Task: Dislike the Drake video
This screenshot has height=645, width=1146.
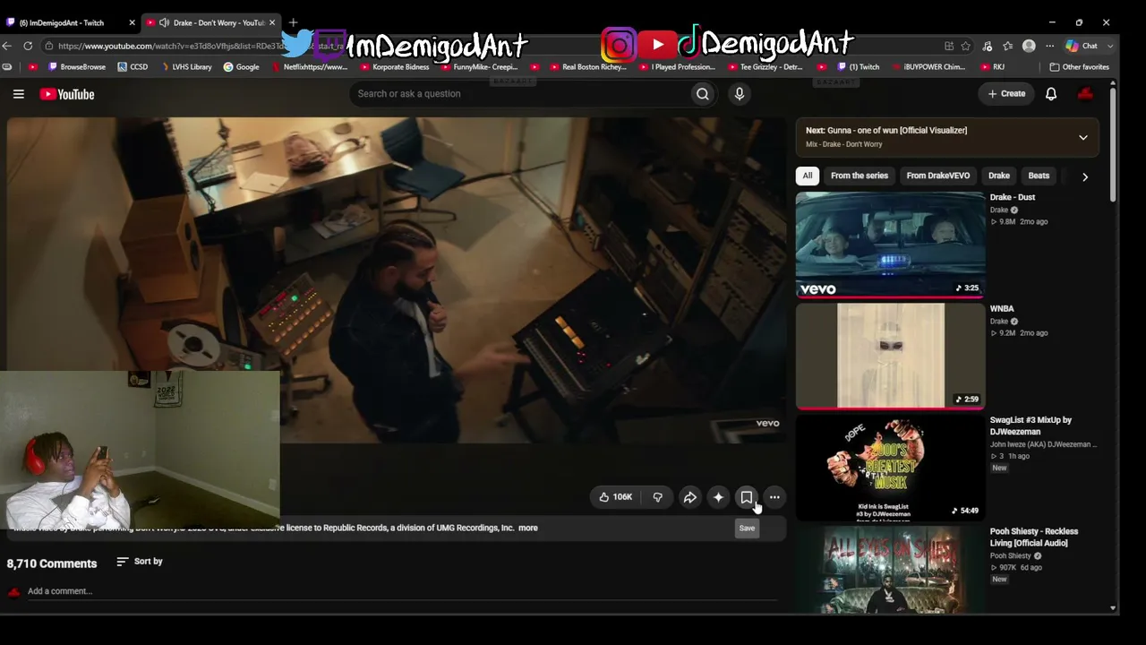Action: coord(657,497)
